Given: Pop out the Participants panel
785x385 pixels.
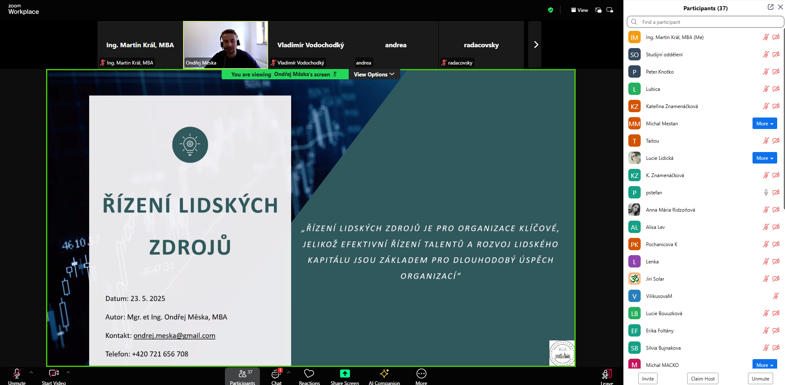Looking at the screenshot, I should 770,7.
